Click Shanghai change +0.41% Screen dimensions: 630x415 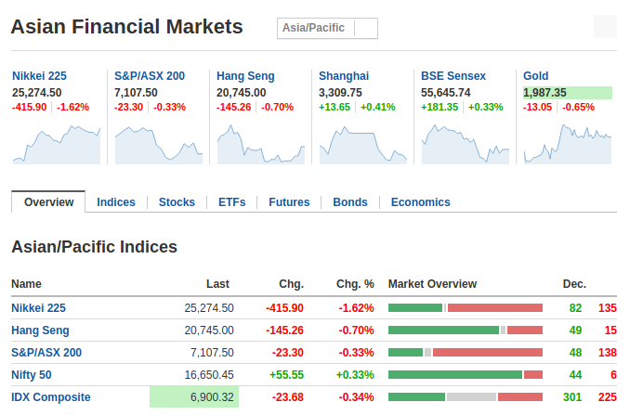point(377,107)
